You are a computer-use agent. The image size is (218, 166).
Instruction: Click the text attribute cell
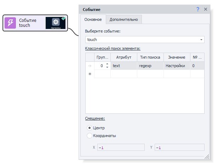(x=124, y=66)
